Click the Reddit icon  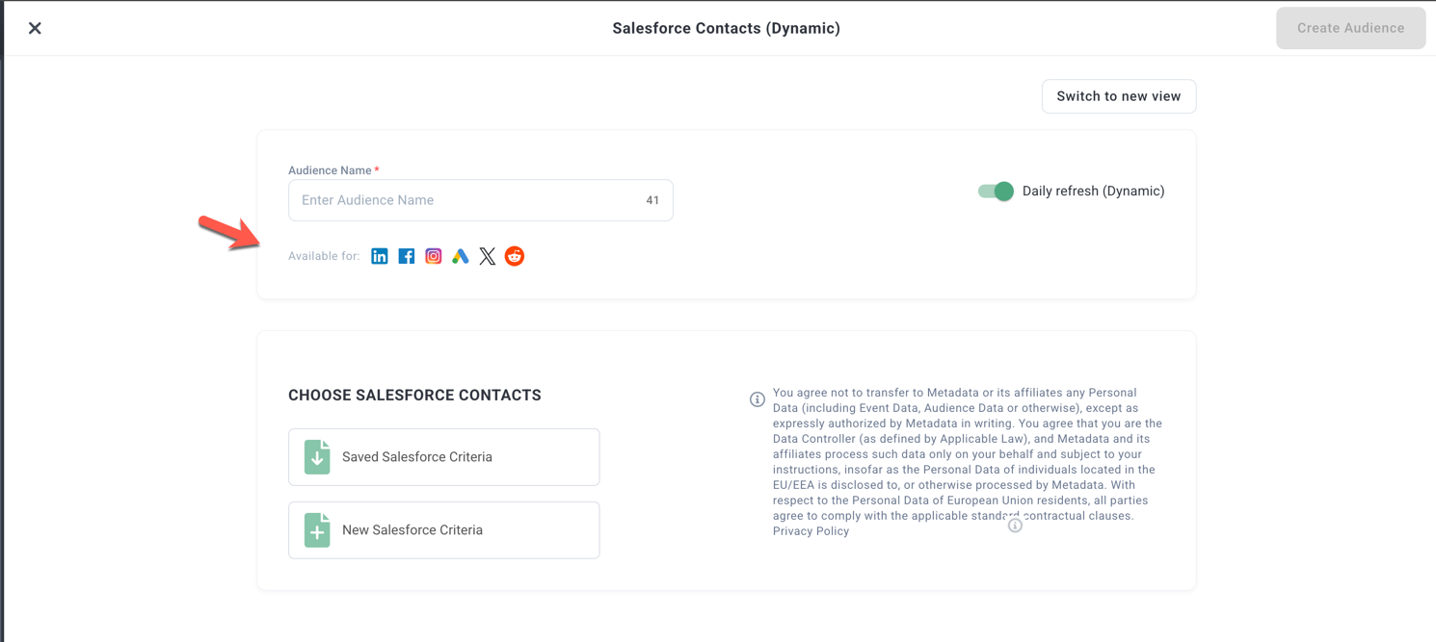pos(515,256)
